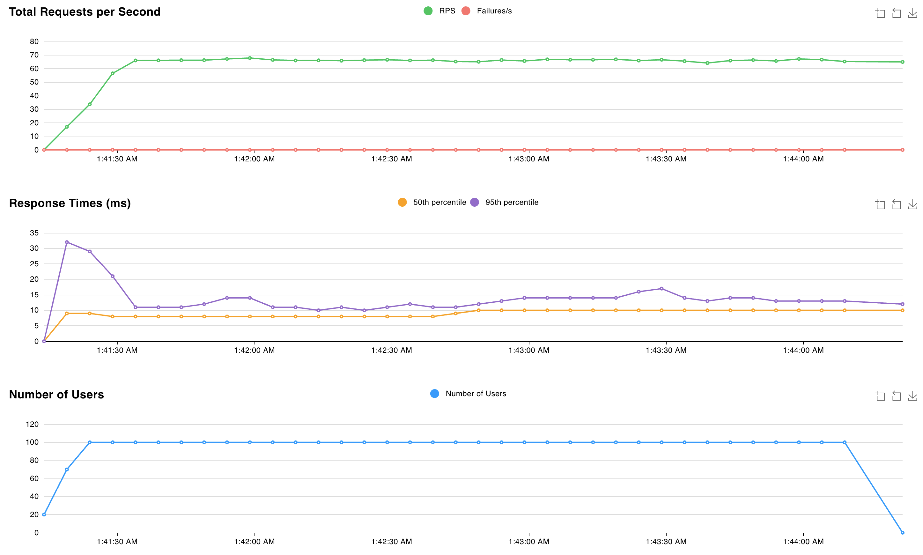This screenshot has width=923, height=555.
Task: Toggle the Number of Users legend entry
Action: coord(468,393)
